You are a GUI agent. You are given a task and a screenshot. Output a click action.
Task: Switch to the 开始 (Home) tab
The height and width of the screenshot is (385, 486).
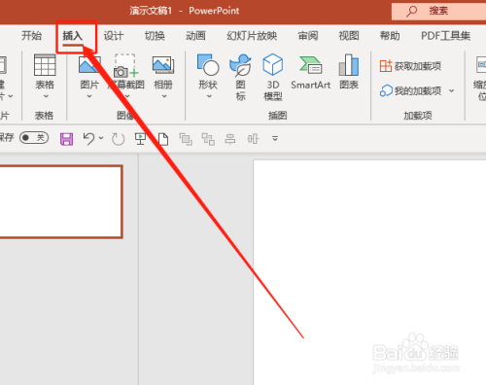[31, 36]
